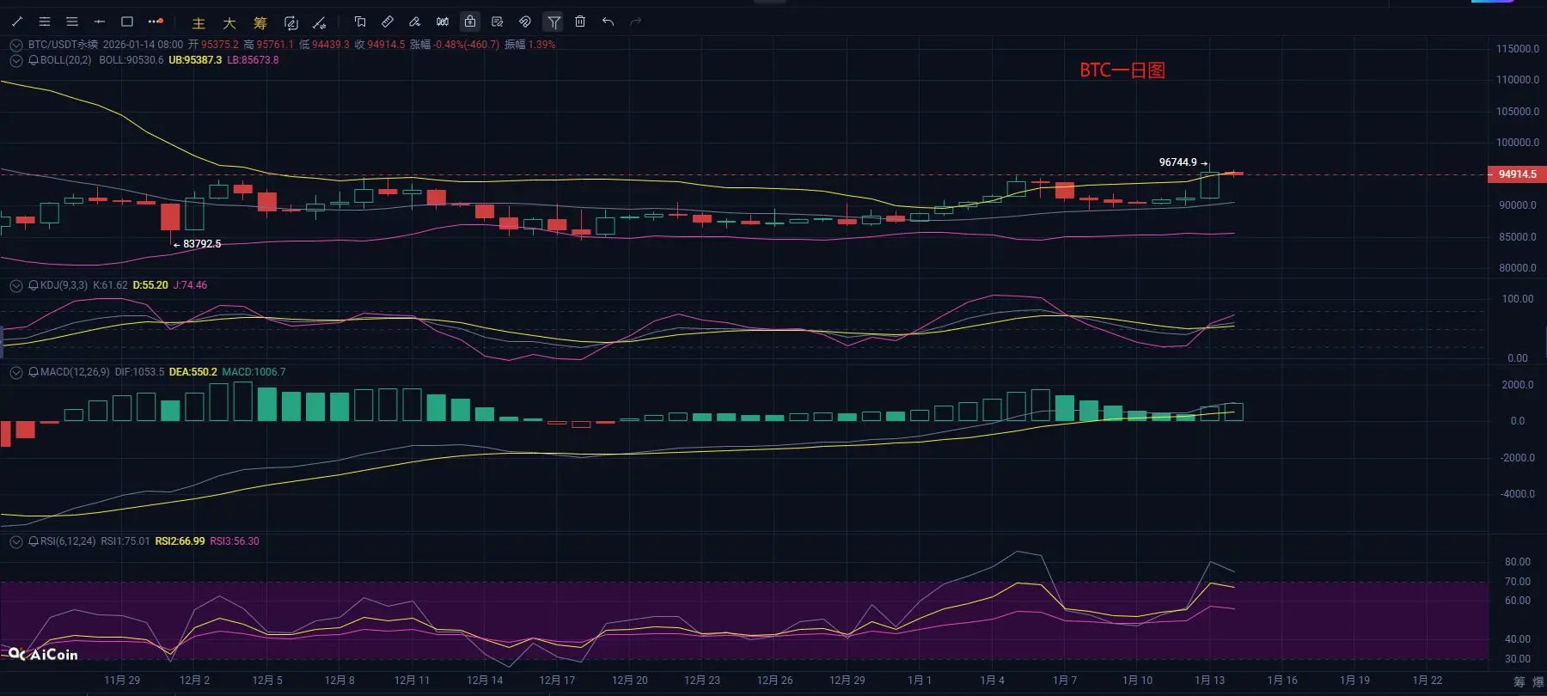This screenshot has width=1547, height=696.
Task: Collapse the KDJ(9,3,3) indicator panel
Action: pos(16,285)
